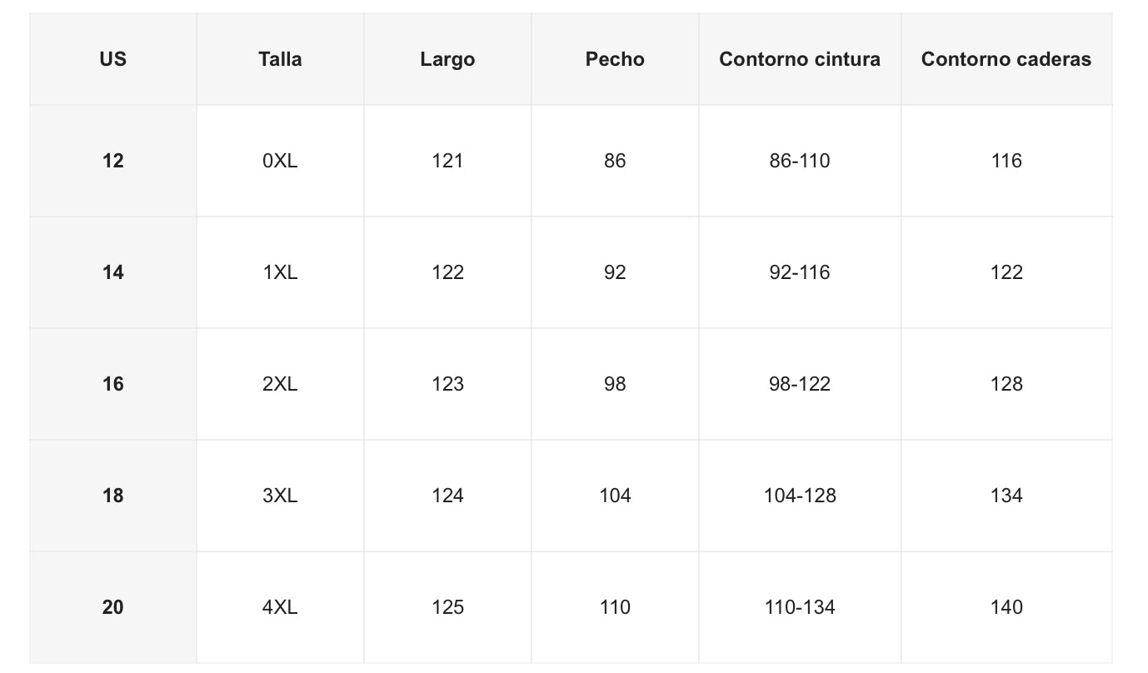Viewport: 1148px width, 673px height.
Task: Click the US column header
Action: pos(112,59)
